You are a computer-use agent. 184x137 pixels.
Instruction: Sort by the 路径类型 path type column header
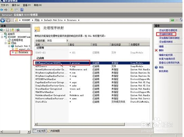[119, 45]
